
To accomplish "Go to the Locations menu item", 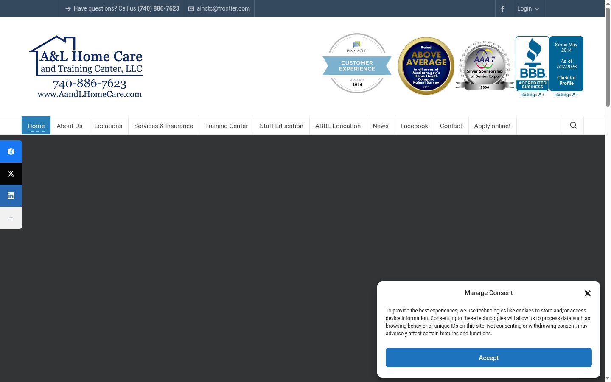I will (108, 126).
